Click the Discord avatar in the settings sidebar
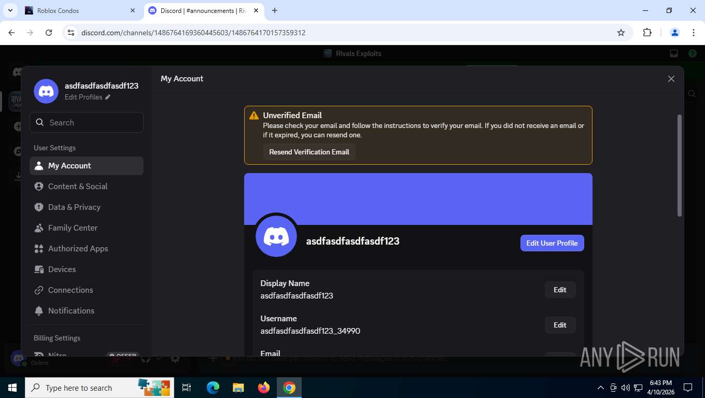705x398 pixels. pos(46,91)
